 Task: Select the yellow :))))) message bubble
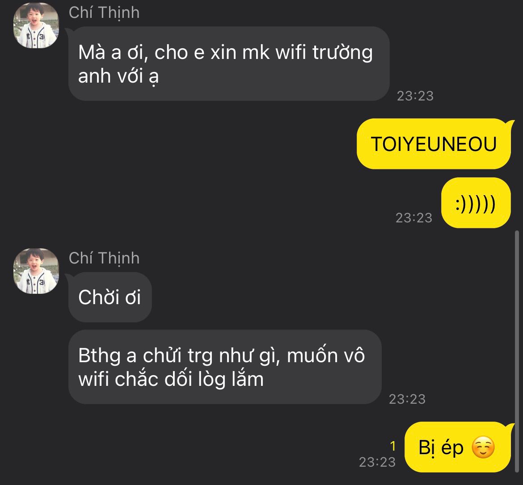(476, 203)
